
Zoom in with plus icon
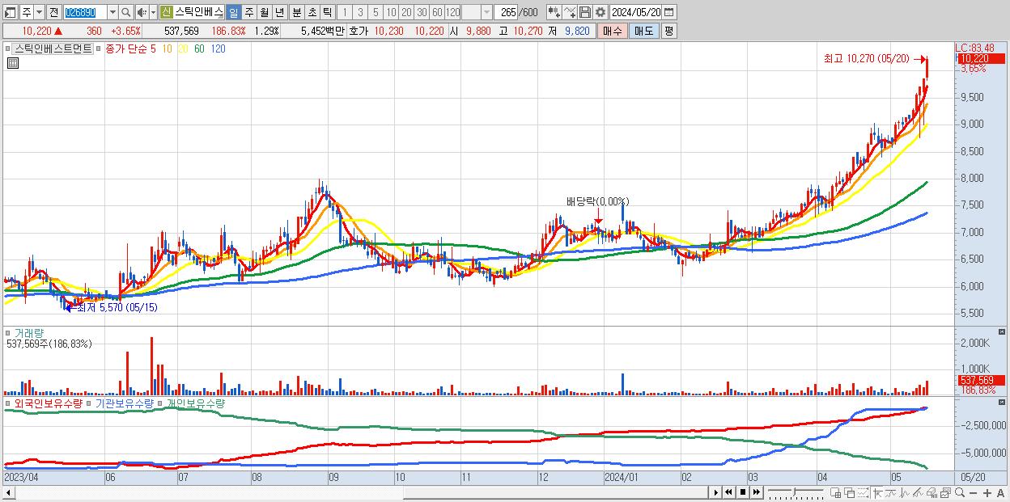tap(987, 493)
